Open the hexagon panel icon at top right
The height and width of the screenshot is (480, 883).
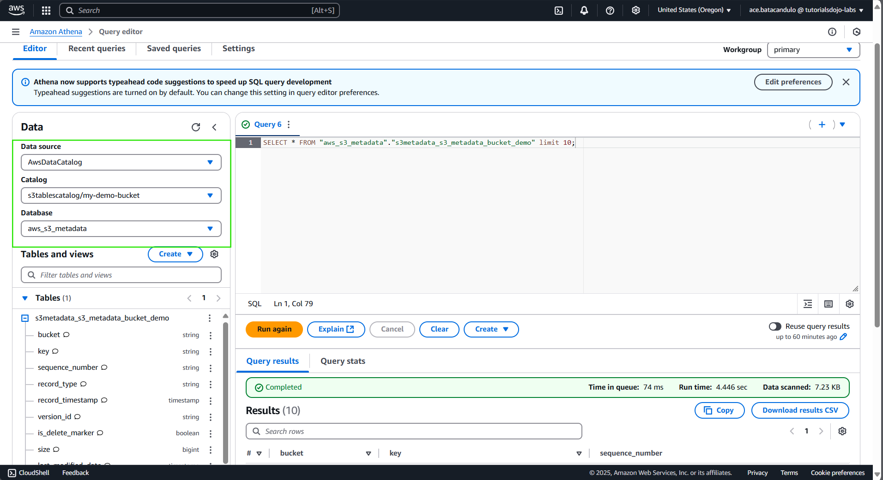pos(857,32)
